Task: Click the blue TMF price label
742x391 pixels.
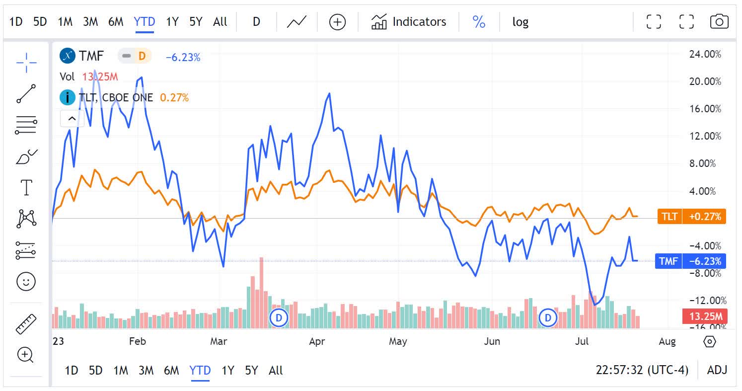Action: click(690, 261)
